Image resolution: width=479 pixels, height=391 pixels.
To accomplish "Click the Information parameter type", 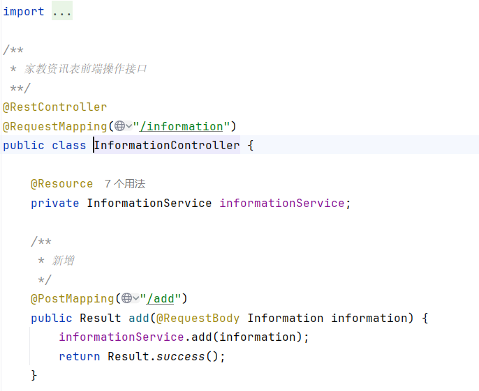I will click(286, 318).
